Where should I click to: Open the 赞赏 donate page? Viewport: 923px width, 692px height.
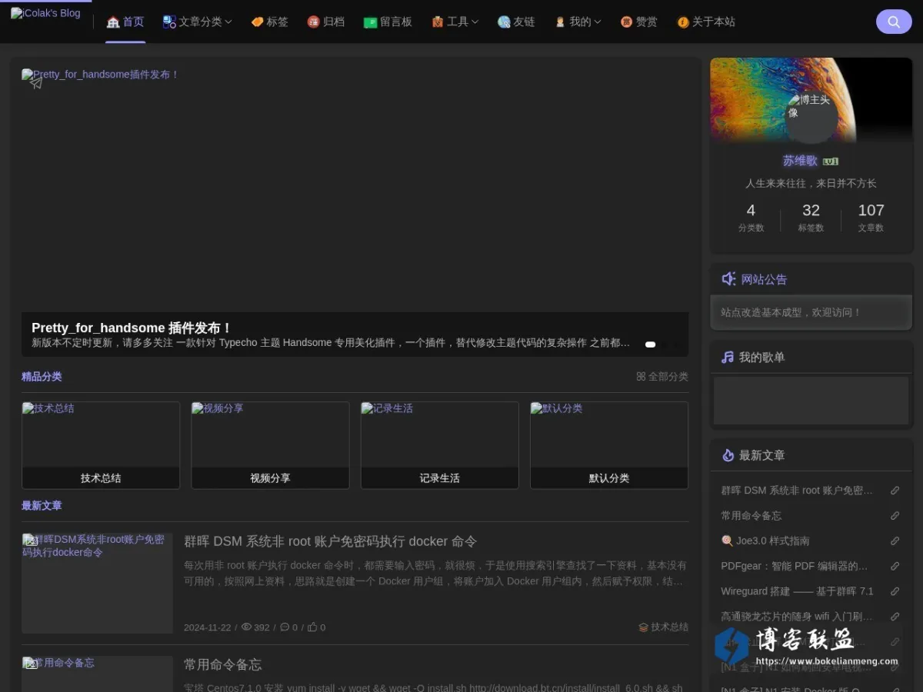point(638,22)
